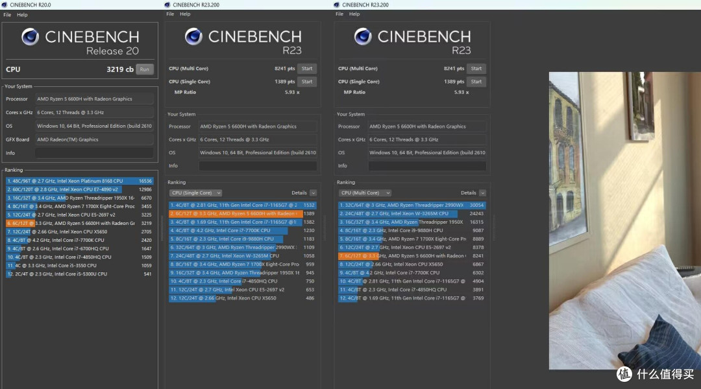Click the Info field in right R23 window

pyautogui.click(x=427, y=166)
